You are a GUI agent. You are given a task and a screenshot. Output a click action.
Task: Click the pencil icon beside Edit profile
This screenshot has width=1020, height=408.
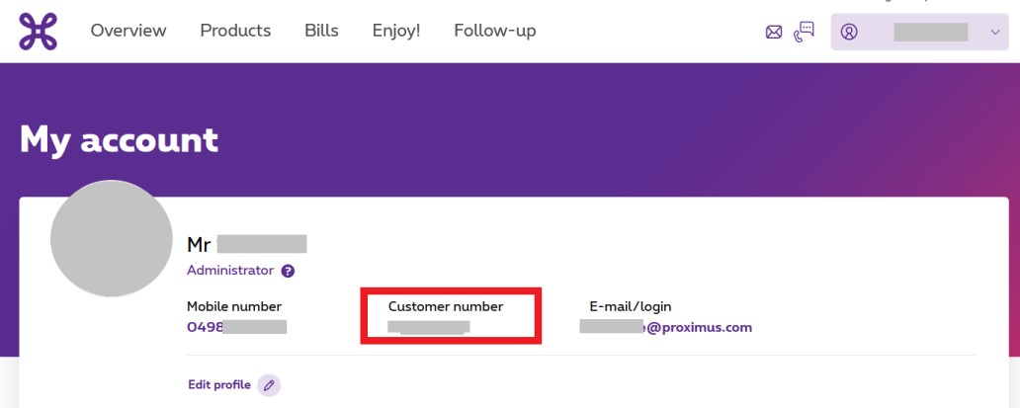pos(269,385)
